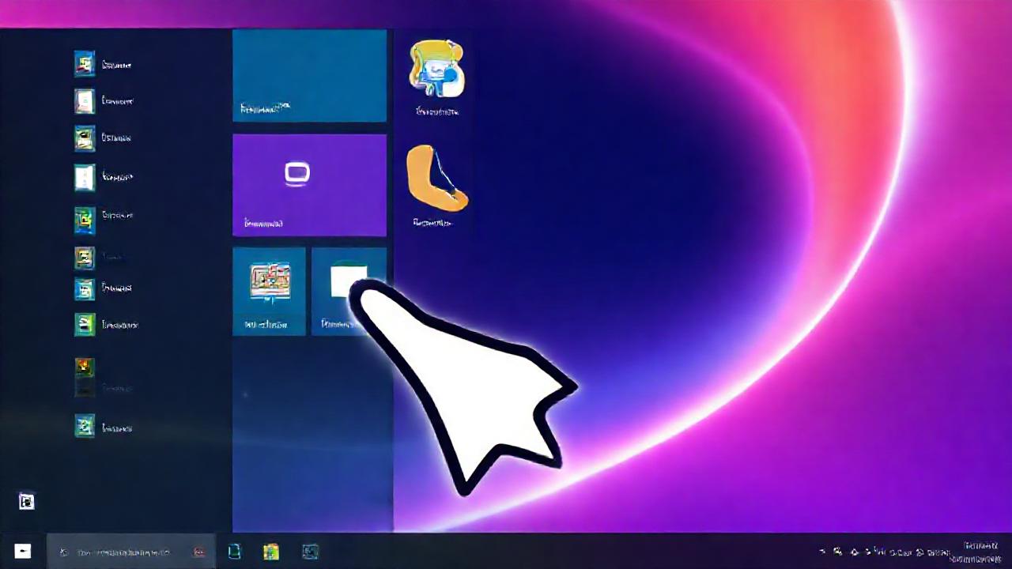Viewport: 1012px width, 569px height.
Task: Open the icon at Start menu bottom-left corner
Action: (26, 502)
